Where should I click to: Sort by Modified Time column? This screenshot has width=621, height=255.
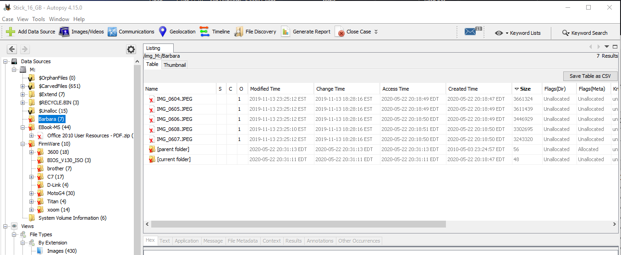tap(280, 89)
